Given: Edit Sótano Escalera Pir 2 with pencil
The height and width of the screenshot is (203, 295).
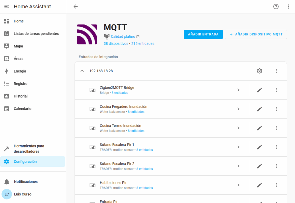Looking at the screenshot, I should click(x=260, y=166).
